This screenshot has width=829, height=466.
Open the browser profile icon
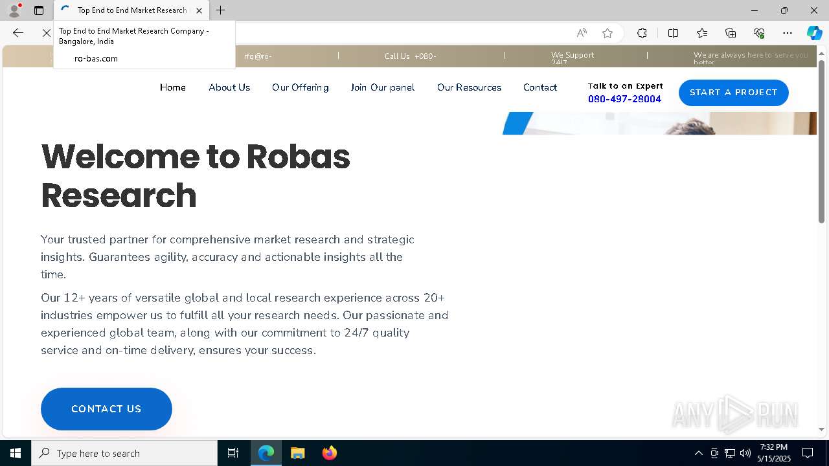[14, 10]
